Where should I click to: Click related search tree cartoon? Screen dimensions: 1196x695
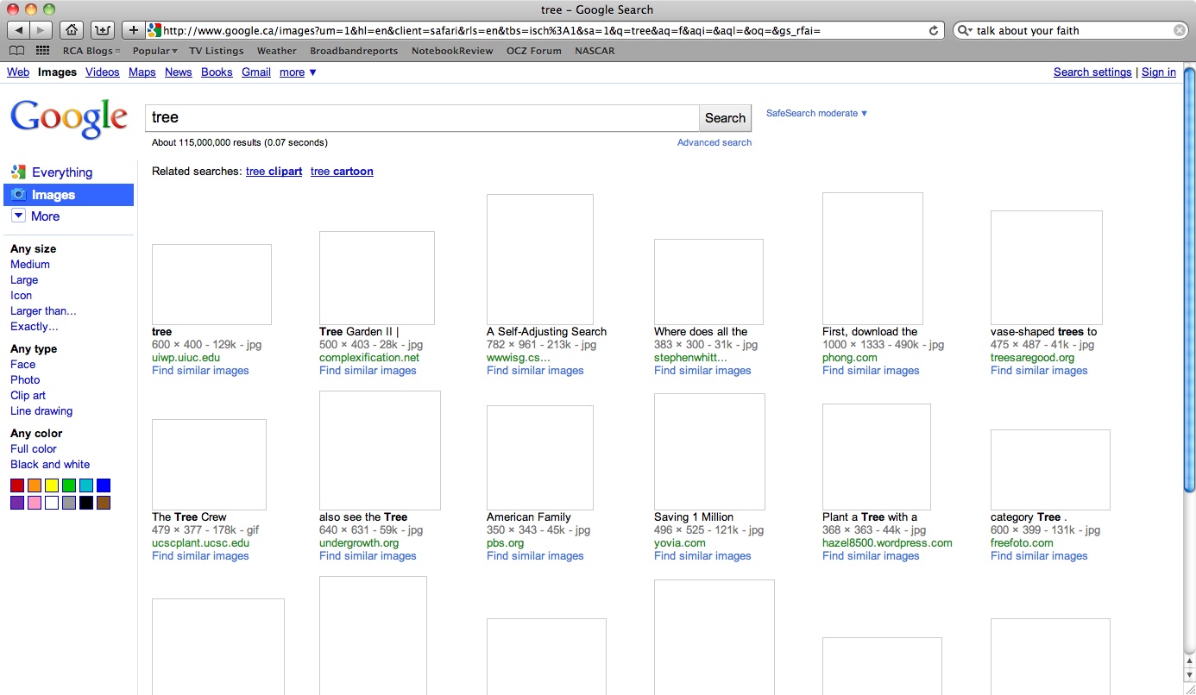pyautogui.click(x=342, y=172)
